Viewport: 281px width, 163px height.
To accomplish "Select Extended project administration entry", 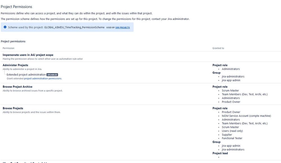I will 26,74.
